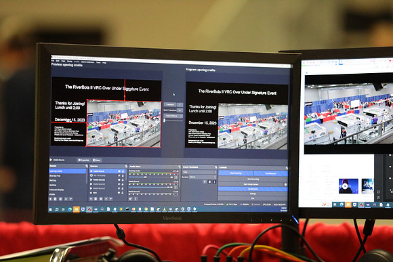The height and width of the screenshot is (262, 393).
Task: Move selected source down
Action: (110, 199)
